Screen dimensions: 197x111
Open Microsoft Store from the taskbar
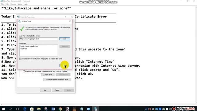tap(32, 109)
